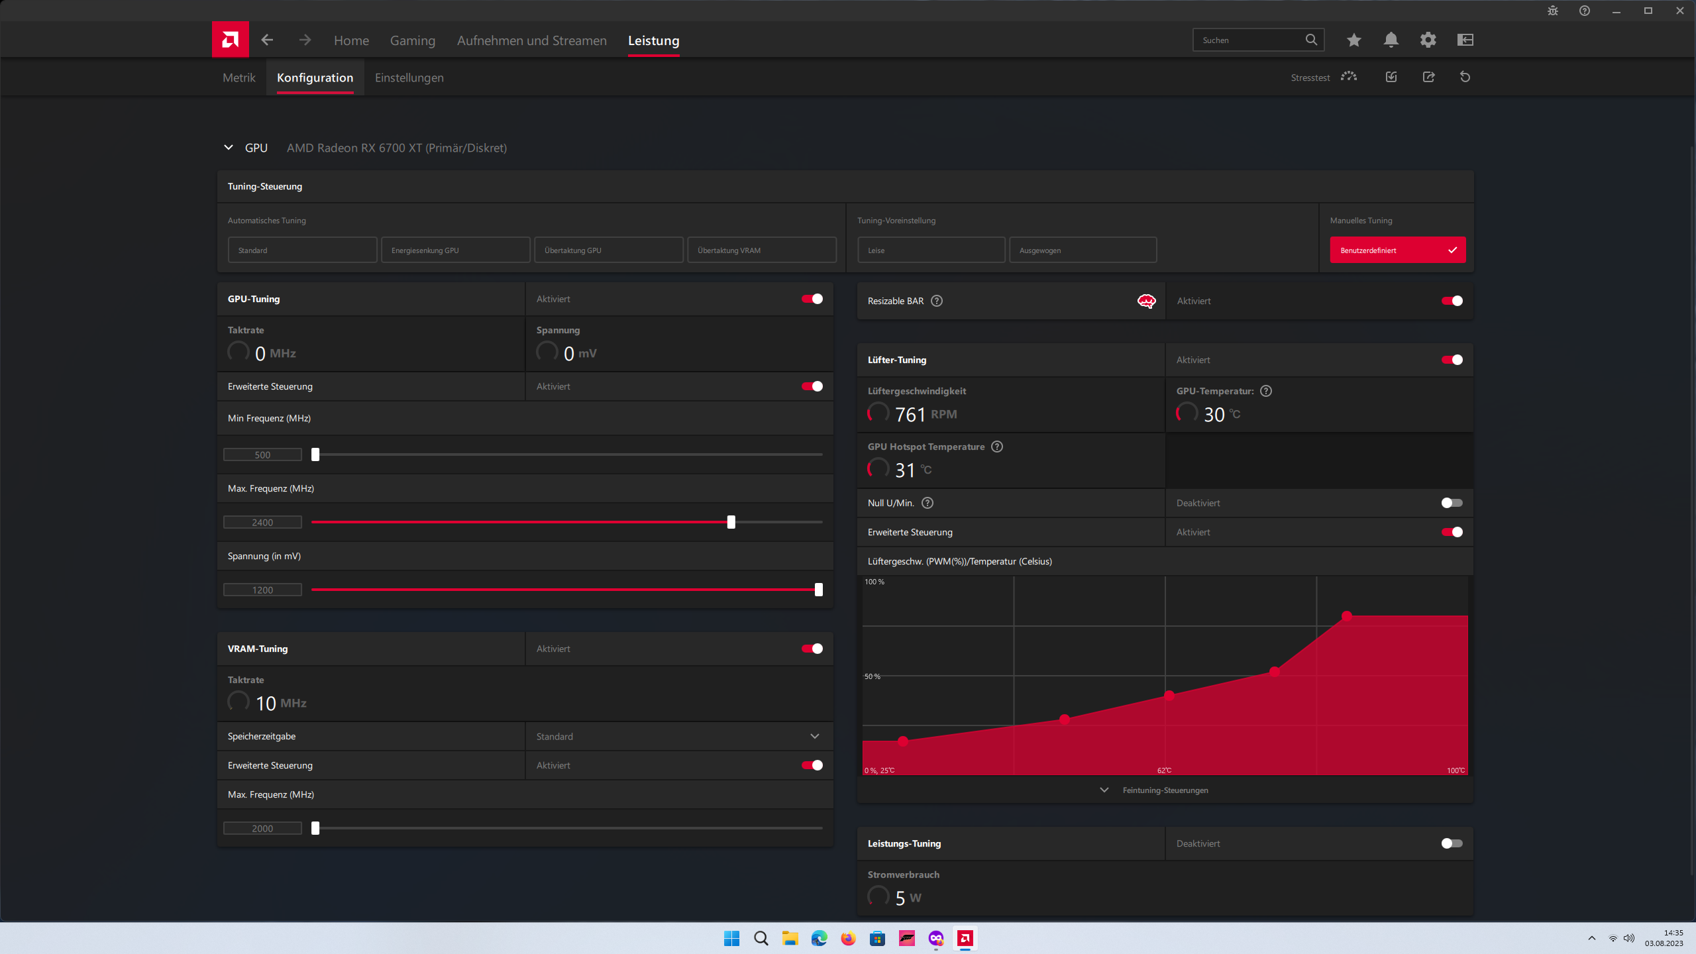Run the Stresstest gauge icon
1696x954 pixels.
click(1348, 77)
